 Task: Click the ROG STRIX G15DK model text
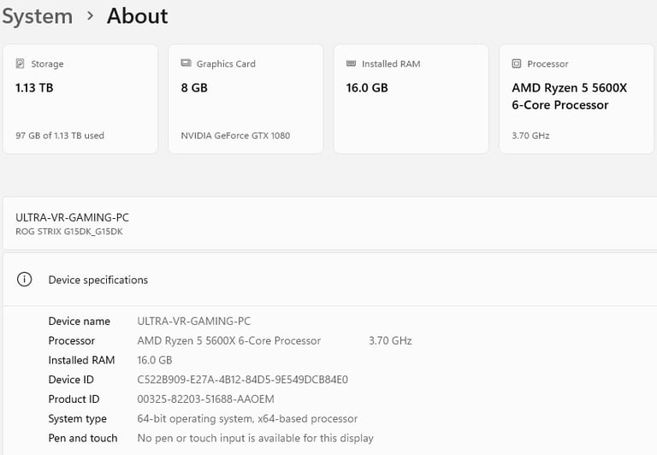(69, 231)
